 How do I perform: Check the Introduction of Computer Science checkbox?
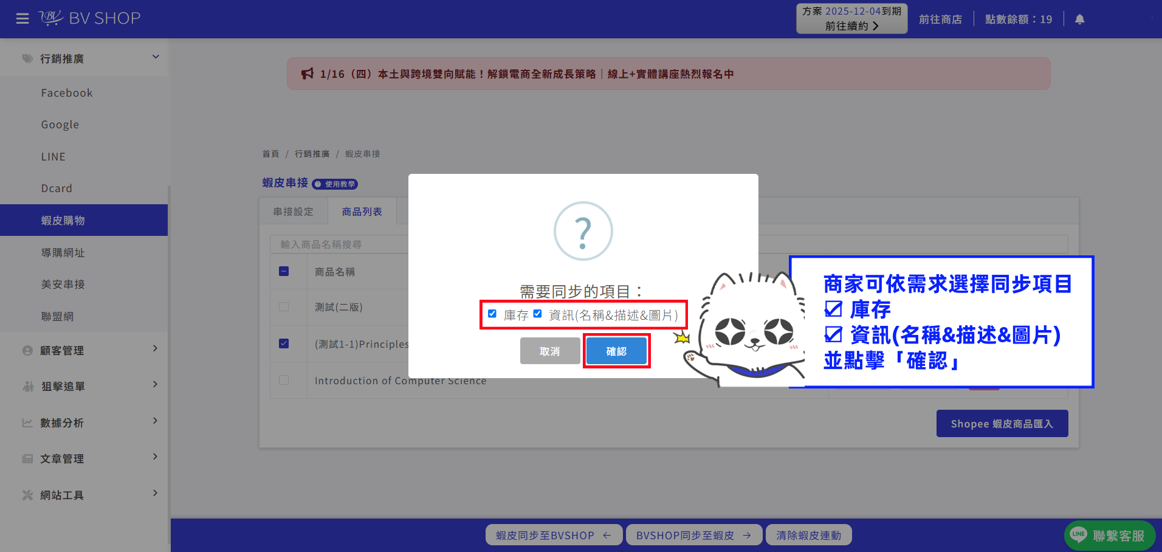point(284,380)
